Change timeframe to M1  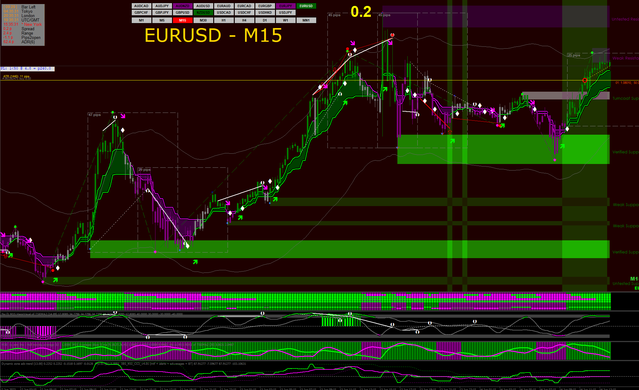(x=141, y=20)
